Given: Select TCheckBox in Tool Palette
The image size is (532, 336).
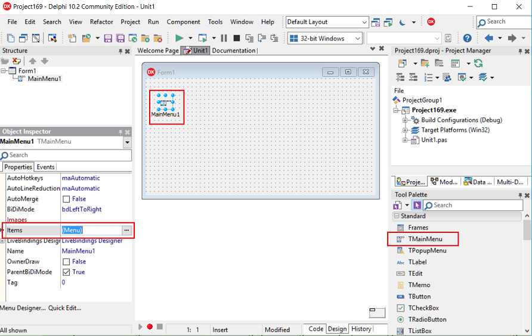Looking at the screenshot, I should click(423, 308).
